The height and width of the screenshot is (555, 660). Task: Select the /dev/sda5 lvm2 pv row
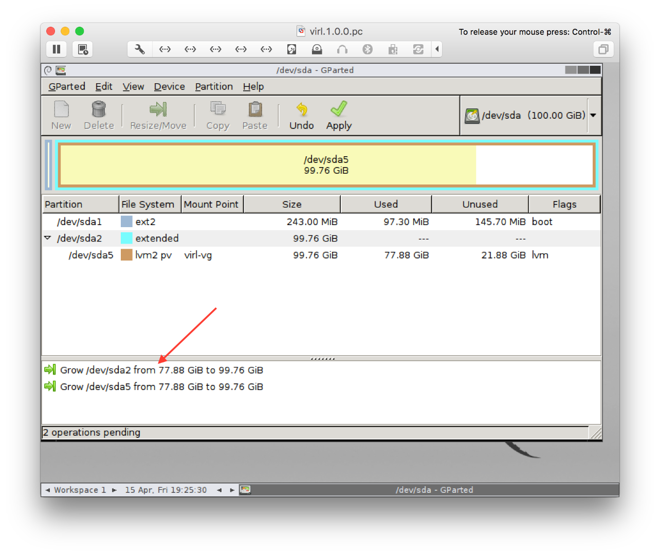coord(206,254)
